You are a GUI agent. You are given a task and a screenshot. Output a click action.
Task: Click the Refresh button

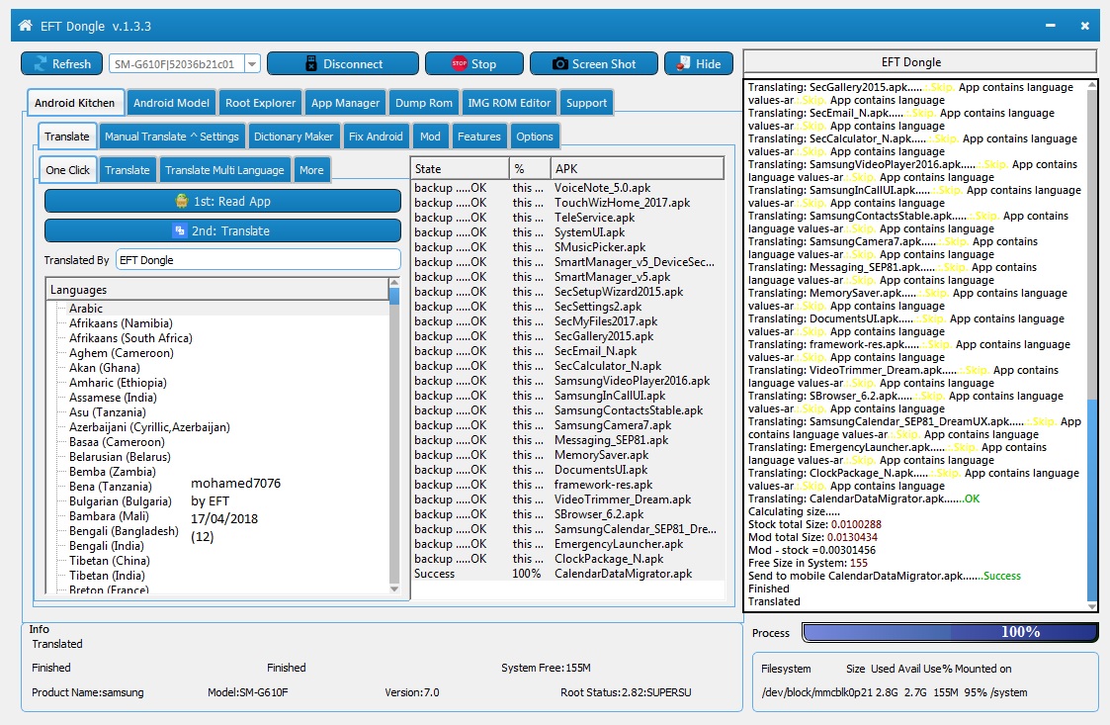[63, 63]
